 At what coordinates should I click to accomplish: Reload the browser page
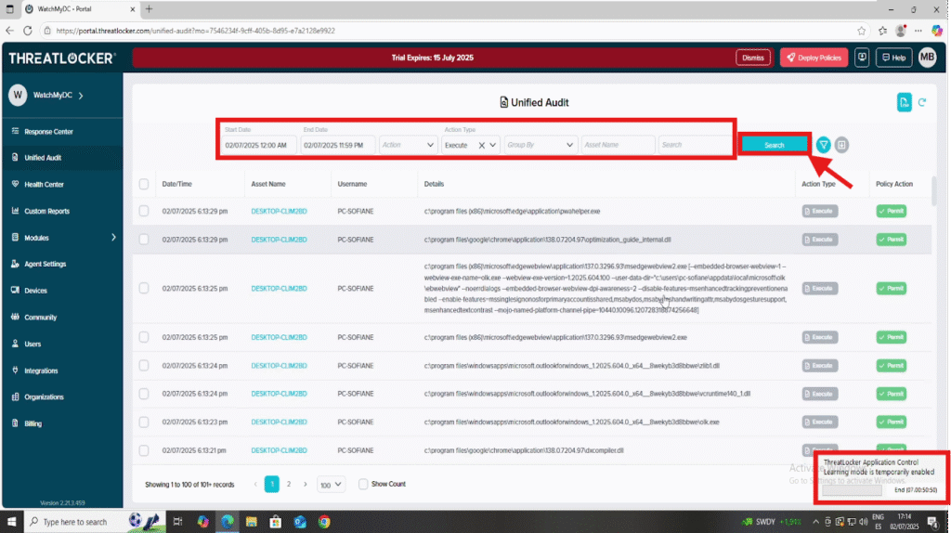(x=27, y=31)
